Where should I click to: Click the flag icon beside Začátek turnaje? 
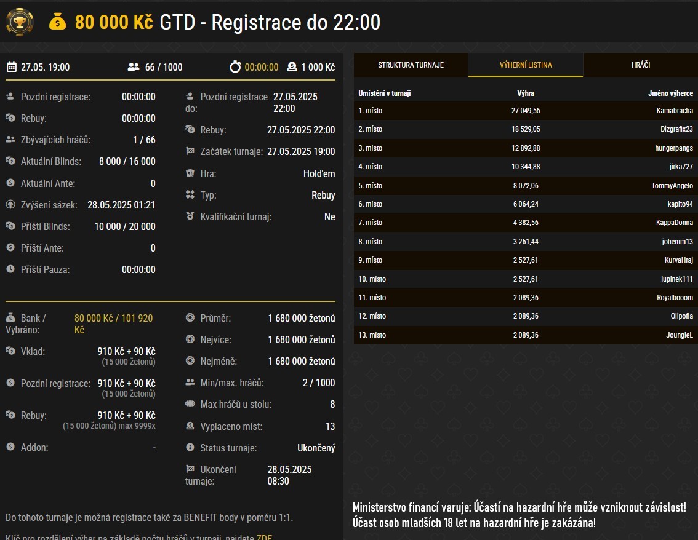pos(190,151)
